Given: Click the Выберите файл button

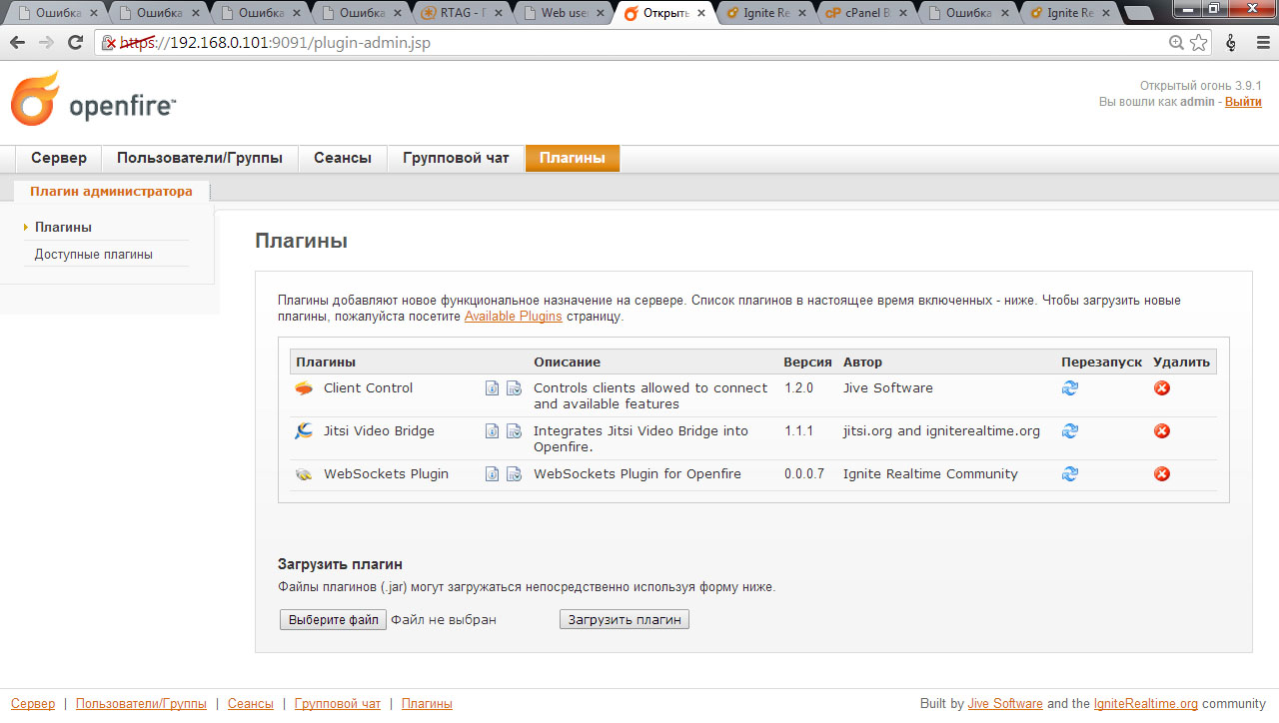Looking at the screenshot, I should click(333, 620).
